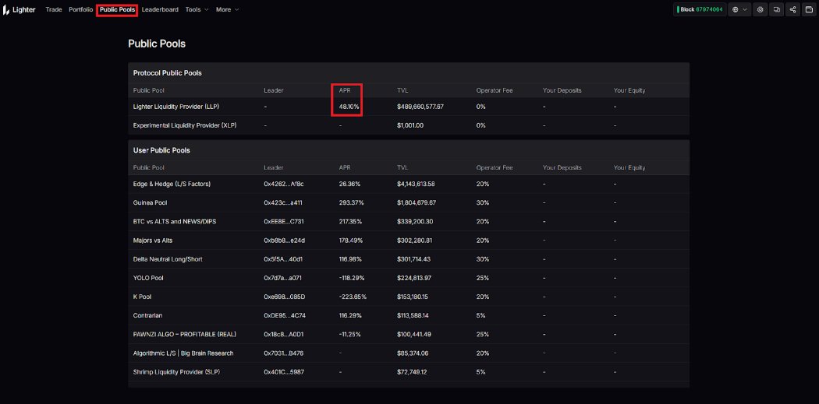Viewport: 819px width, 404px height.
Task: Open Experimental Liquidity Provider (XLP) pool
Action: (x=409, y=125)
